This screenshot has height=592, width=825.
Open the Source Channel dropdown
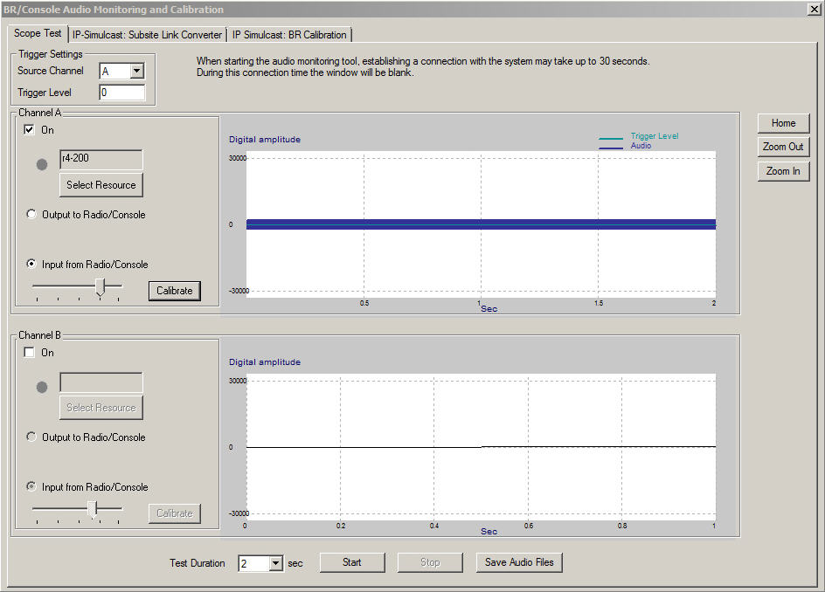tap(136, 72)
